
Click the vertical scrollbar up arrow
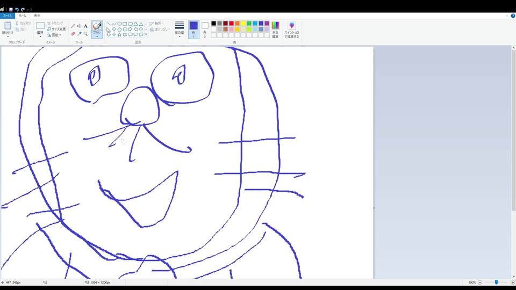coord(514,48)
